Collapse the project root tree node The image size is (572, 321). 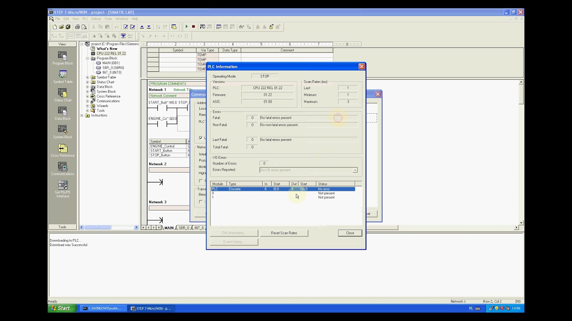[82, 44]
